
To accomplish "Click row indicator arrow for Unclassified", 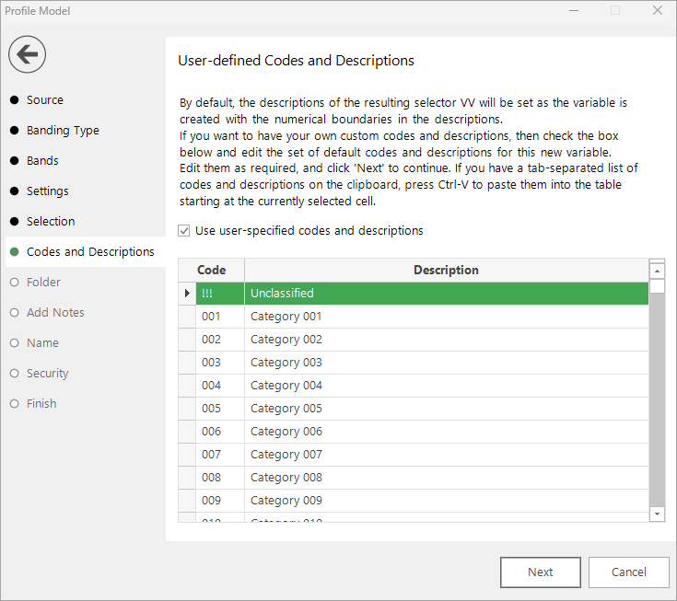I will (187, 294).
